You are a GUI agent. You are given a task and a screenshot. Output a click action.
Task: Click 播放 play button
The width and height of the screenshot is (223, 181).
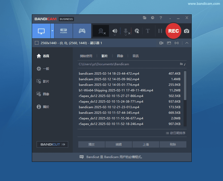(x=92, y=144)
